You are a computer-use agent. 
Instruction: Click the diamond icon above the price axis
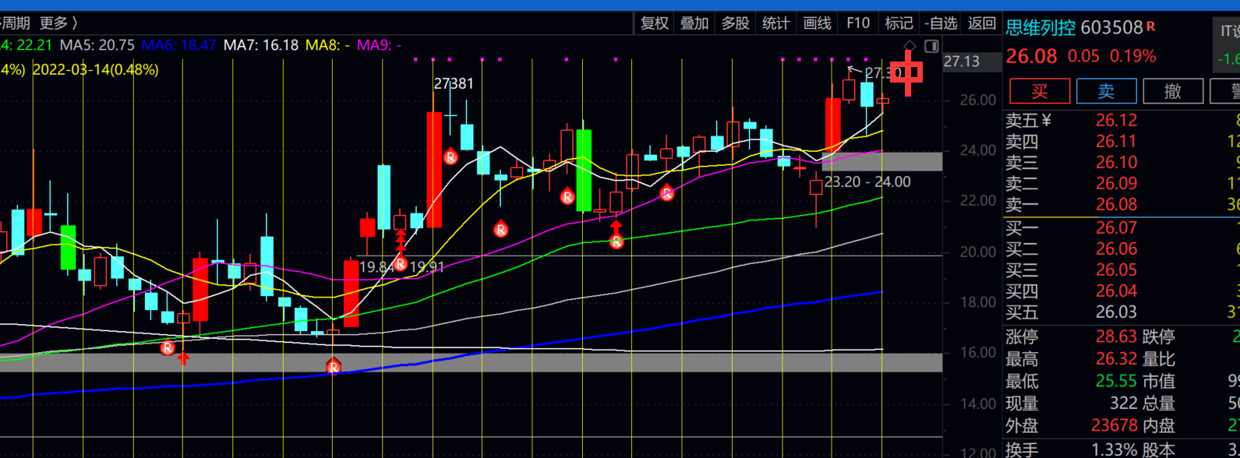tap(910, 46)
